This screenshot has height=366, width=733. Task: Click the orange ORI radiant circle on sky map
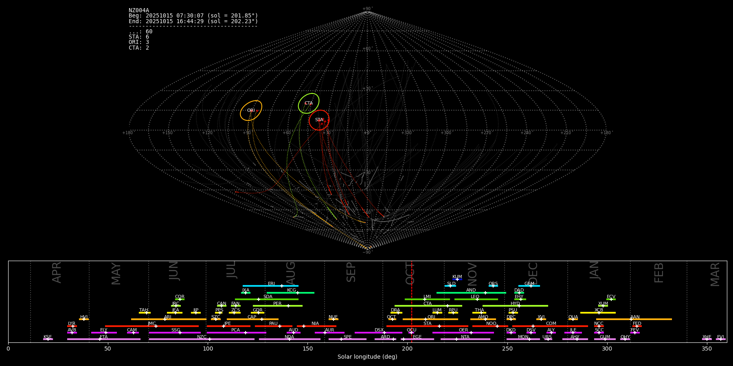(251, 111)
